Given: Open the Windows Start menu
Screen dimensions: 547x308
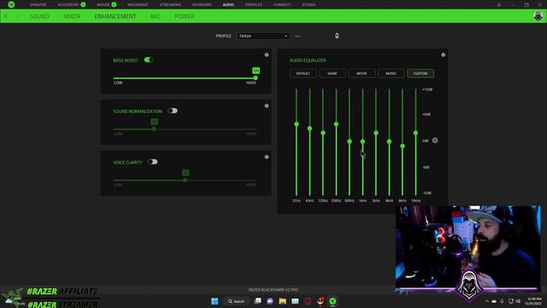Looking at the screenshot, I should point(215,301).
